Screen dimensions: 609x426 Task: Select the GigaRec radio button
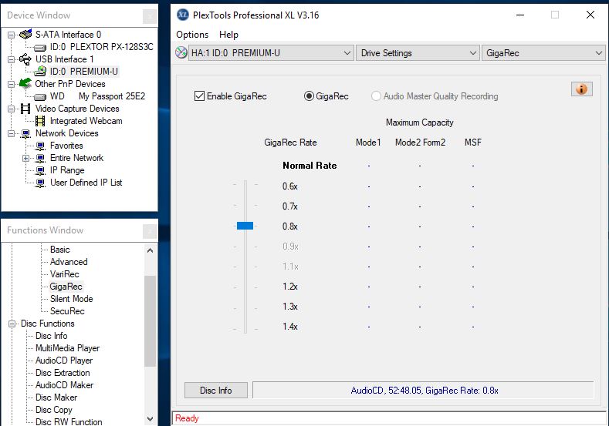pos(309,96)
